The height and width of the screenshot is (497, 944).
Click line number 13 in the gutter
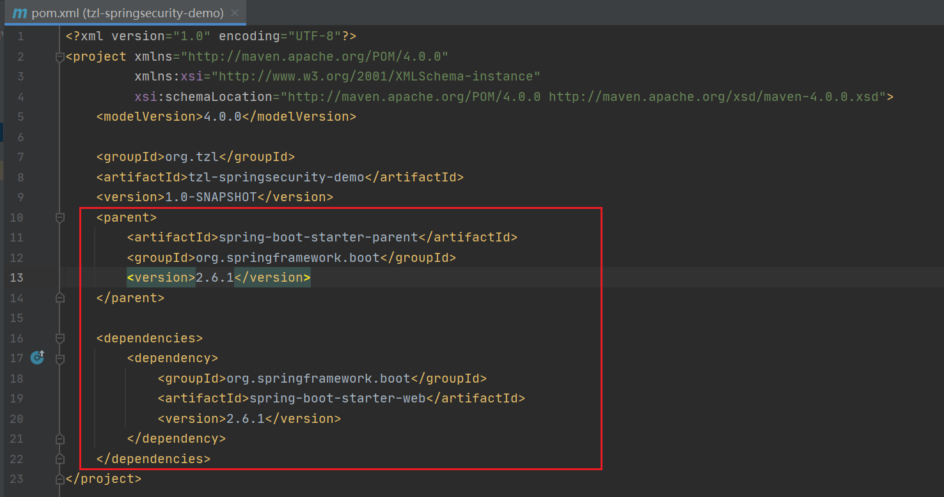pos(17,277)
